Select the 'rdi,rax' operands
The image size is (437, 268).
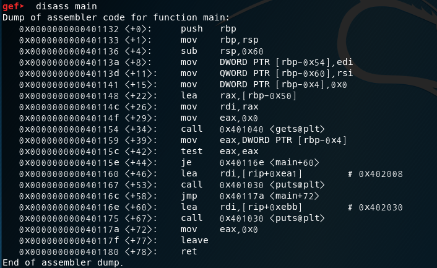click(x=239, y=107)
